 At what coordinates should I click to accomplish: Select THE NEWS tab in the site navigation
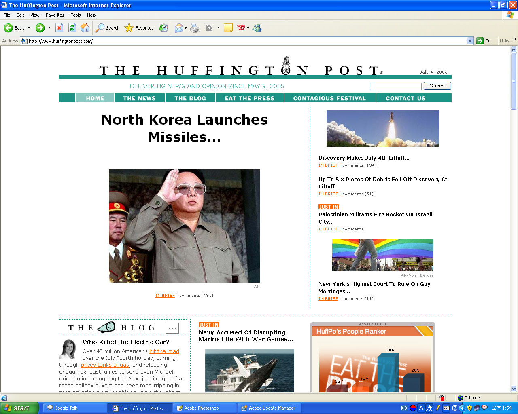(x=140, y=98)
